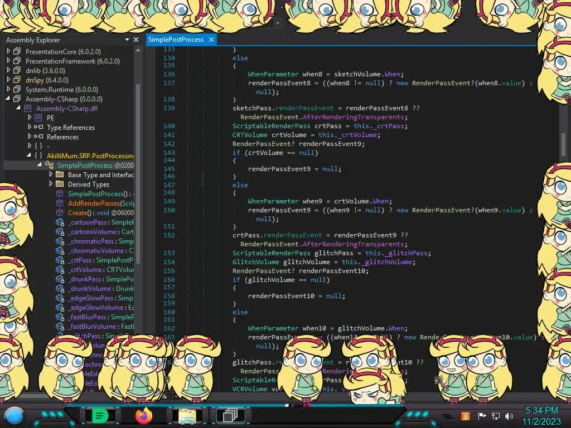Follow AfterRenderingTransparents below line 139
571x428 pixels.
(x=353, y=117)
